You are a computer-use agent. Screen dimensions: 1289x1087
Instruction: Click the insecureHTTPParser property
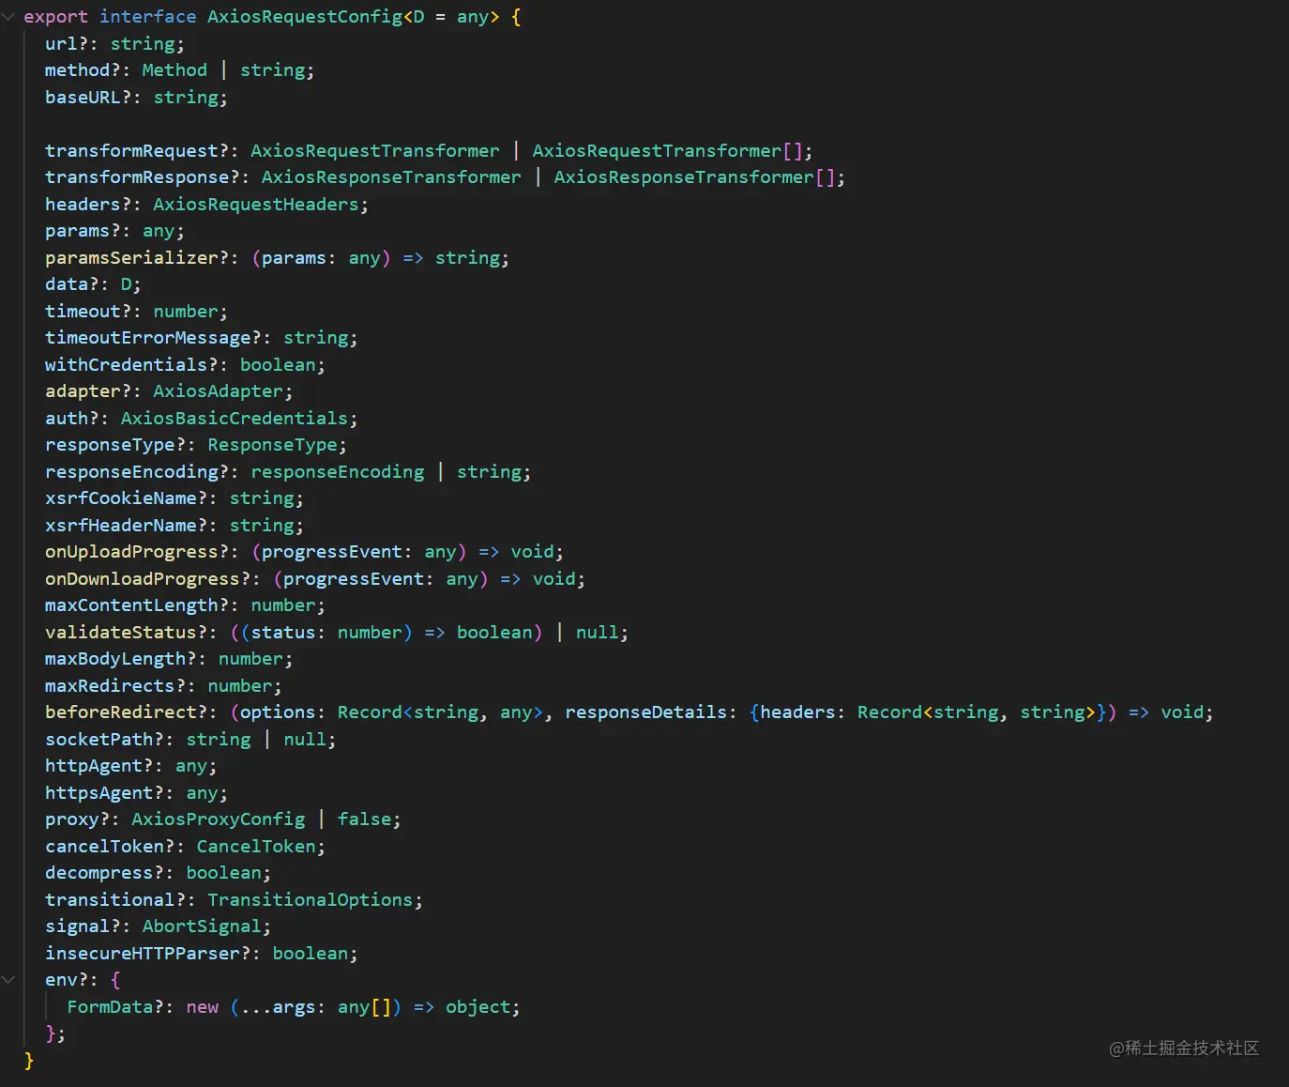[143, 954]
